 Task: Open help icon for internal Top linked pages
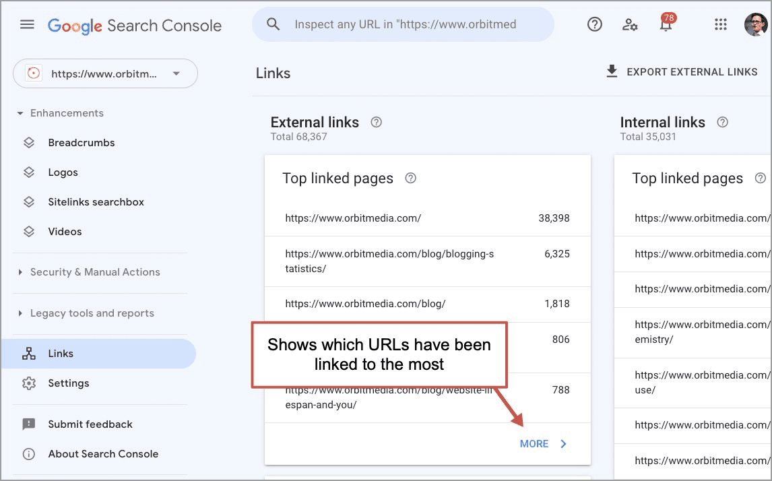point(760,179)
